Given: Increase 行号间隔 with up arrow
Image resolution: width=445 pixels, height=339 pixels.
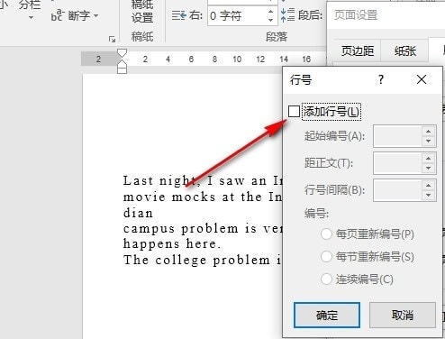Looking at the screenshot, I should 429,185.
